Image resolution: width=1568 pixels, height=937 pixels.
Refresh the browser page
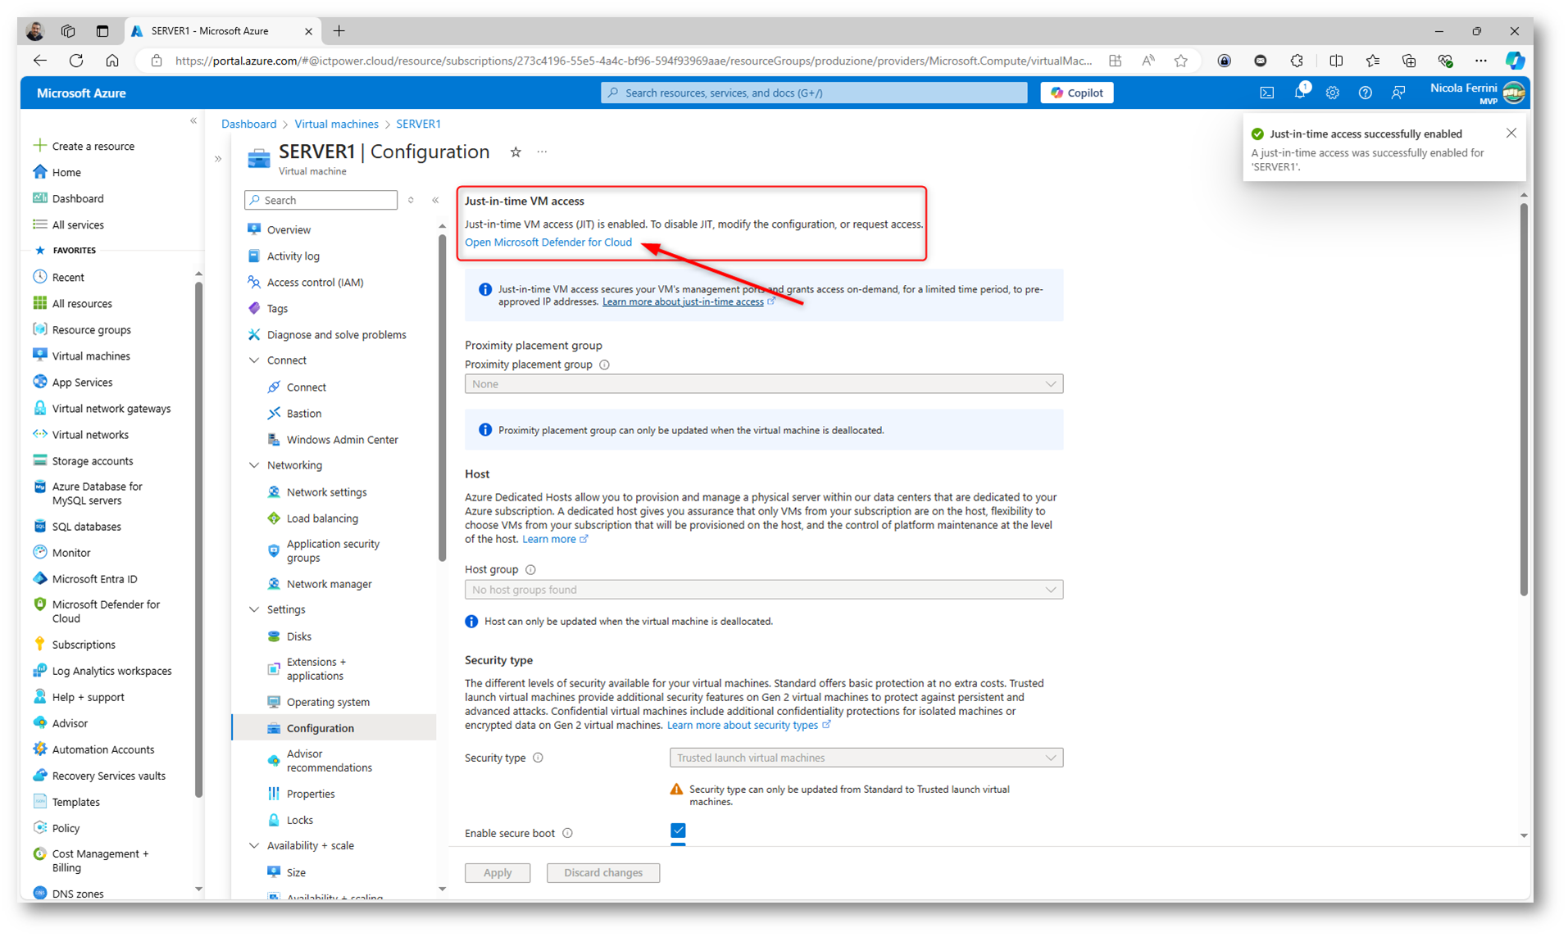click(x=76, y=61)
